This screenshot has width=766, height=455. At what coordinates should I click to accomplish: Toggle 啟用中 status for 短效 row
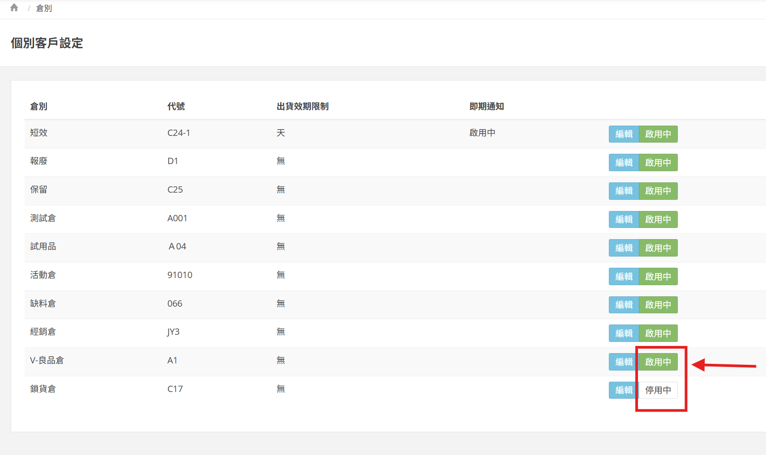pos(658,134)
